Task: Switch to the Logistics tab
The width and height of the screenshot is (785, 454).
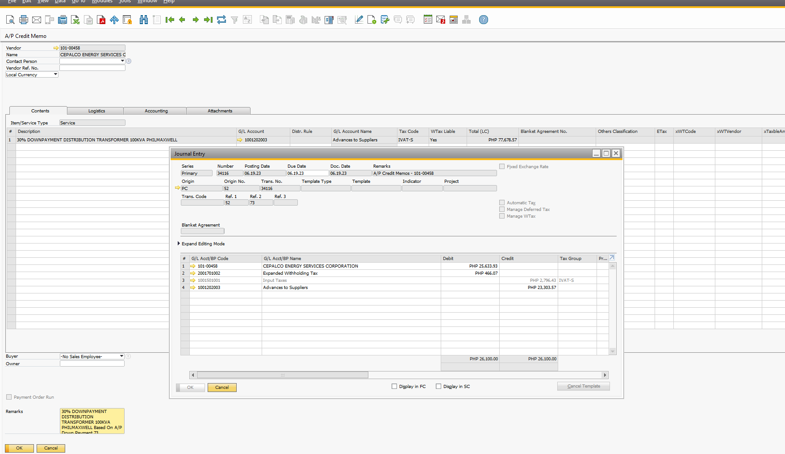Action: 96,111
